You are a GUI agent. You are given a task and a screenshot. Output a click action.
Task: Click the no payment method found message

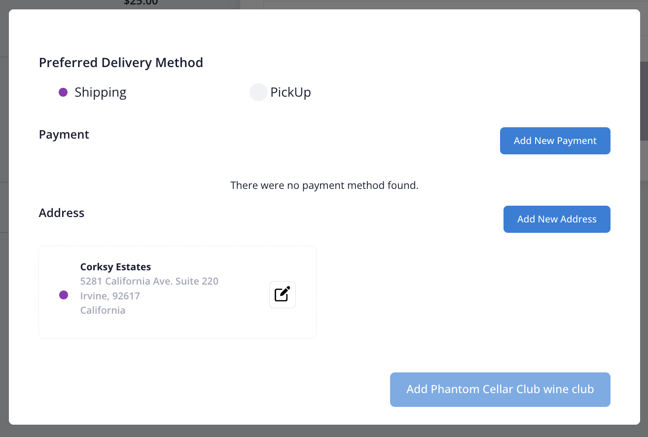(x=324, y=185)
